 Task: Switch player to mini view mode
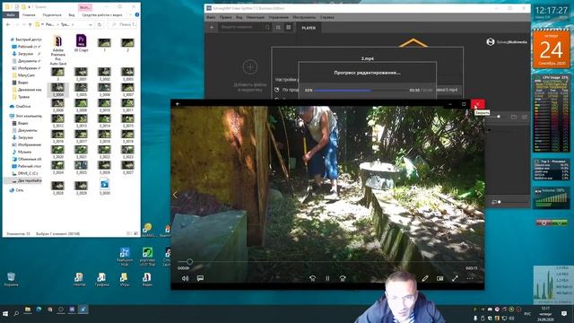[x=440, y=278]
